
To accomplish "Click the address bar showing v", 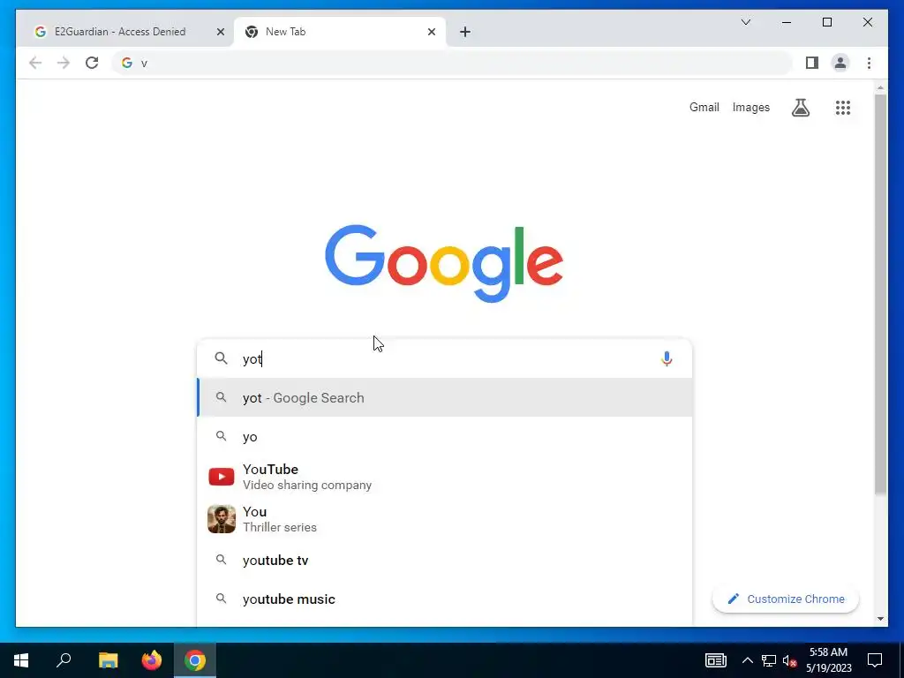I will tap(452, 63).
